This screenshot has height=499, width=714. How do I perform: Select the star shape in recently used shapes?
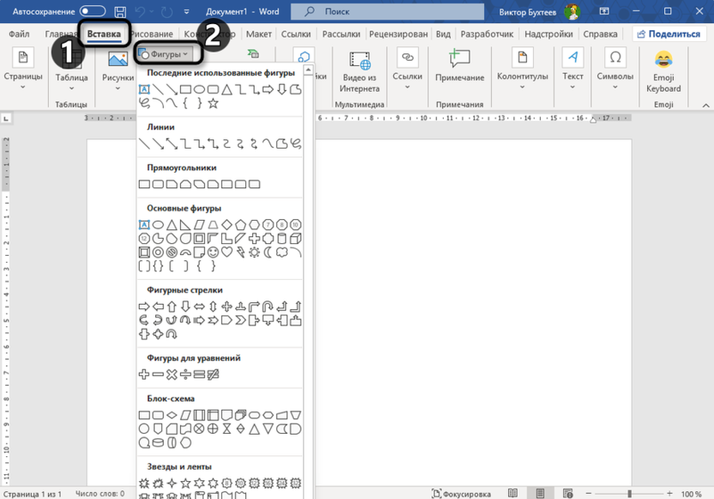pos(213,103)
